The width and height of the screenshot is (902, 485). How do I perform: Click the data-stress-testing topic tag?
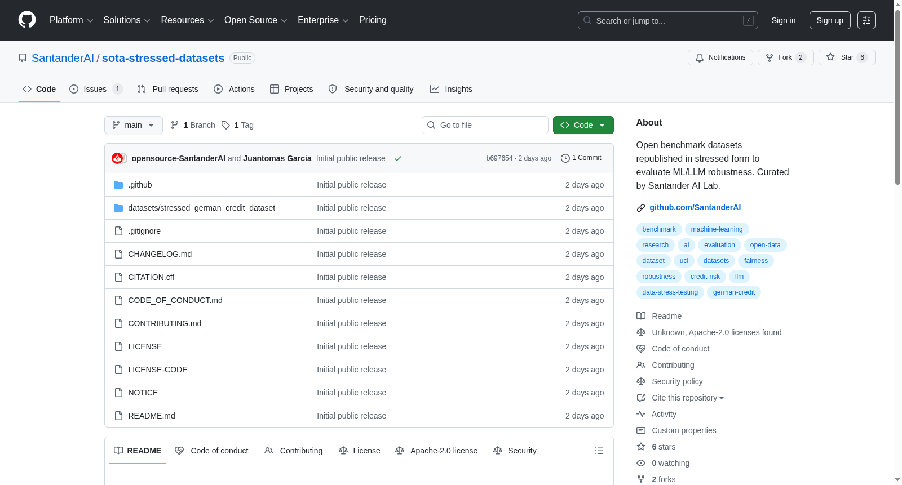pos(670,292)
